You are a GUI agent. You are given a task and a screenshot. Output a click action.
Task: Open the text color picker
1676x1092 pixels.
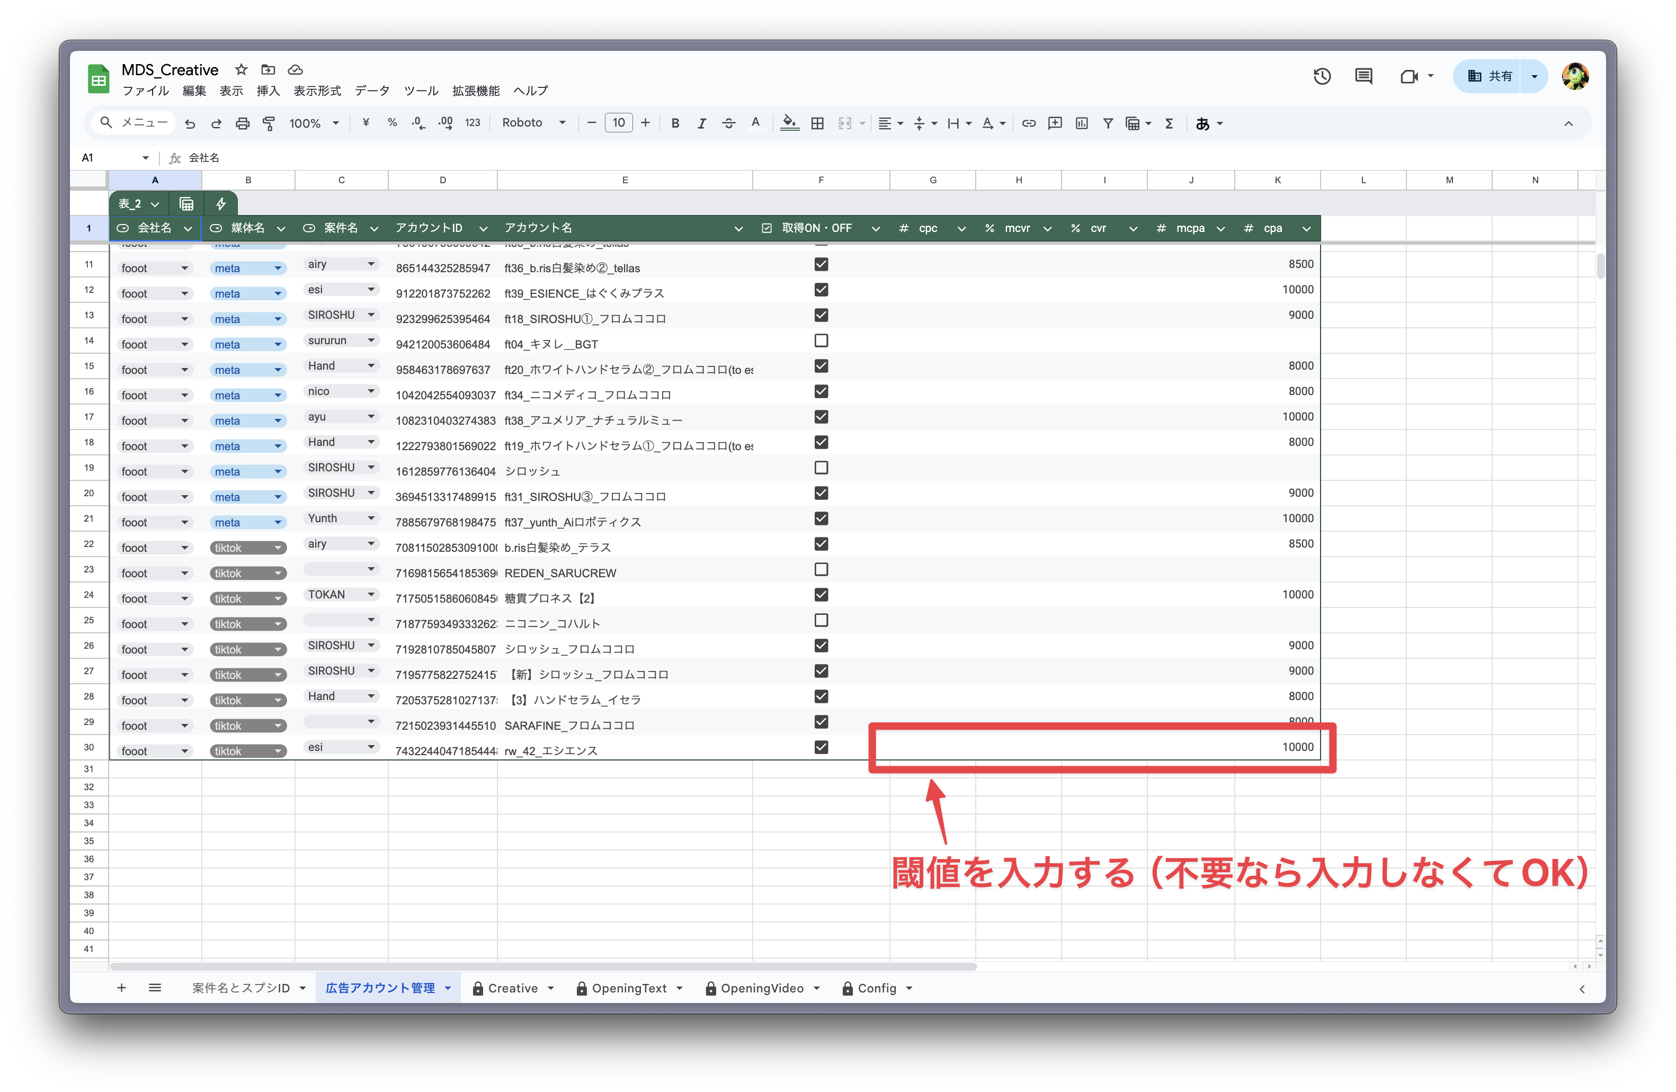pos(755,122)
